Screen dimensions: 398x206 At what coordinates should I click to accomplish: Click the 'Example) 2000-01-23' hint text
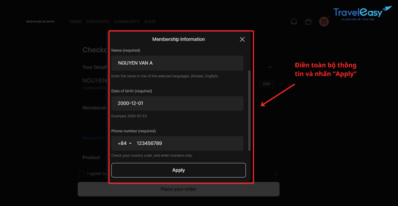click(x=129, y=116)
